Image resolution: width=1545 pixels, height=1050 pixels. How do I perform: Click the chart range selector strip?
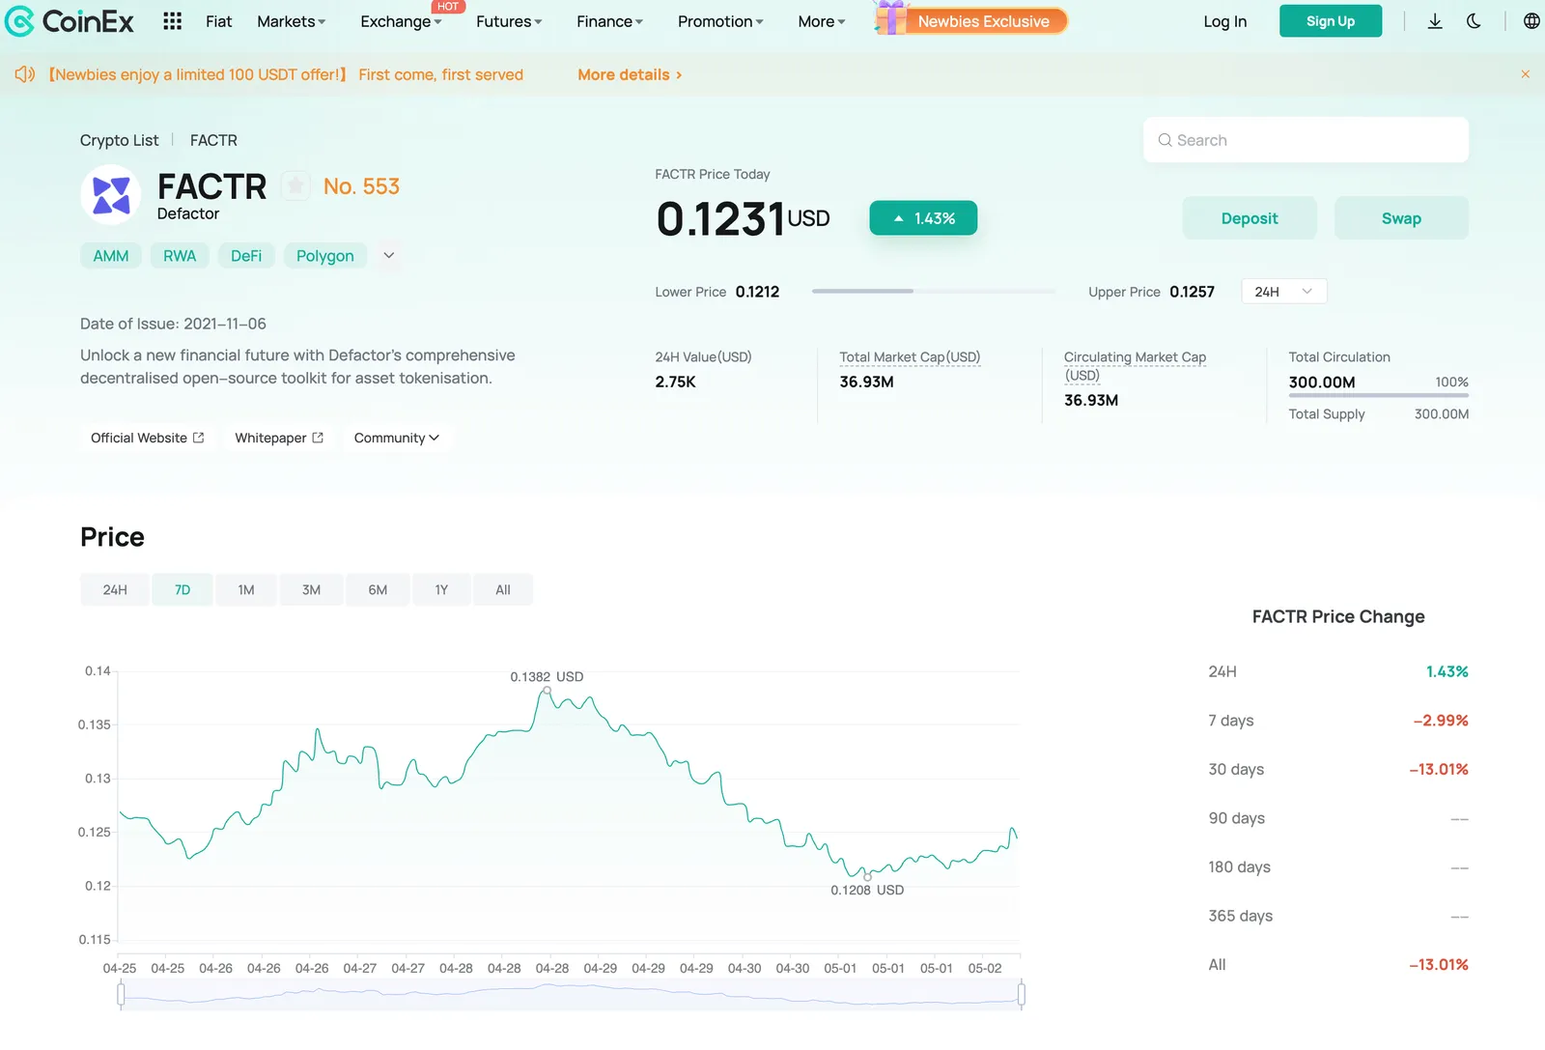point(571,994)
